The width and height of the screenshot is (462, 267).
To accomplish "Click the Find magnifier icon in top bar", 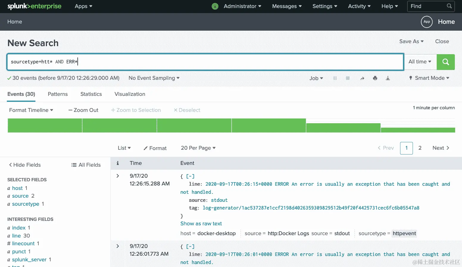I will [x=449, y=6].
